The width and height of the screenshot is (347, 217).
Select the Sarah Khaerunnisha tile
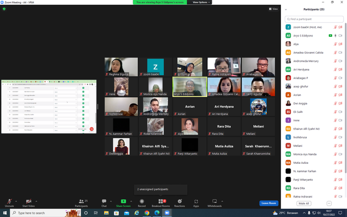258,146
